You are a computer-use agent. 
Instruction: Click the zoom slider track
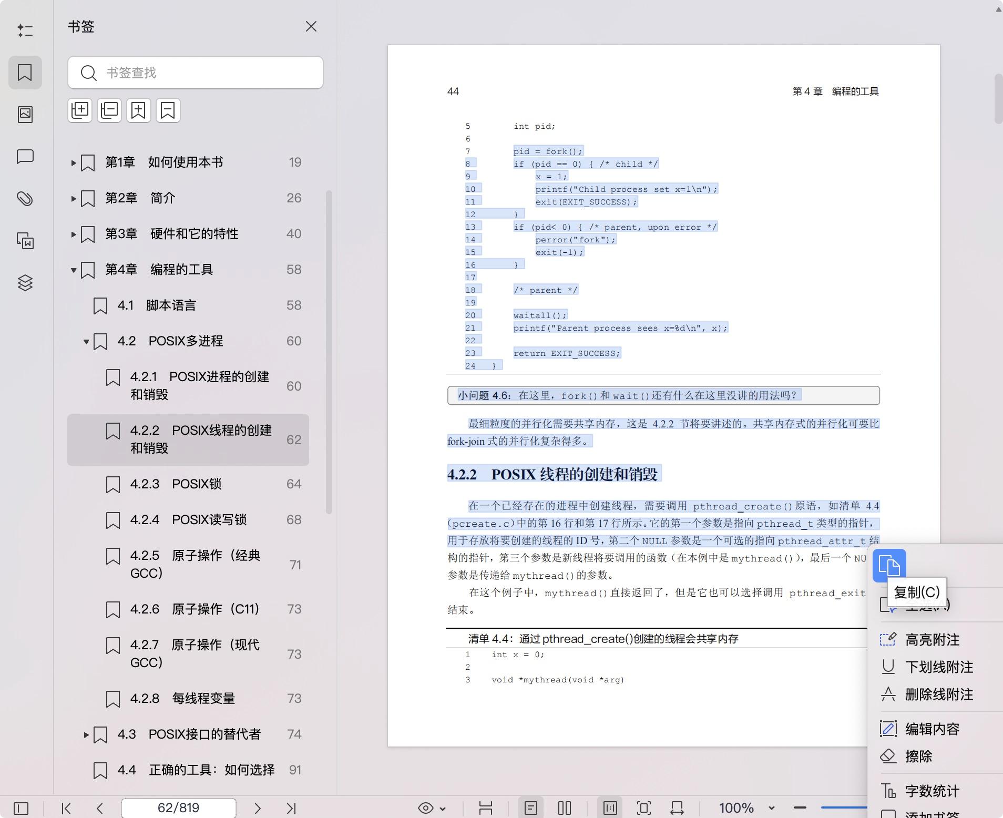[x=844, y=807]
